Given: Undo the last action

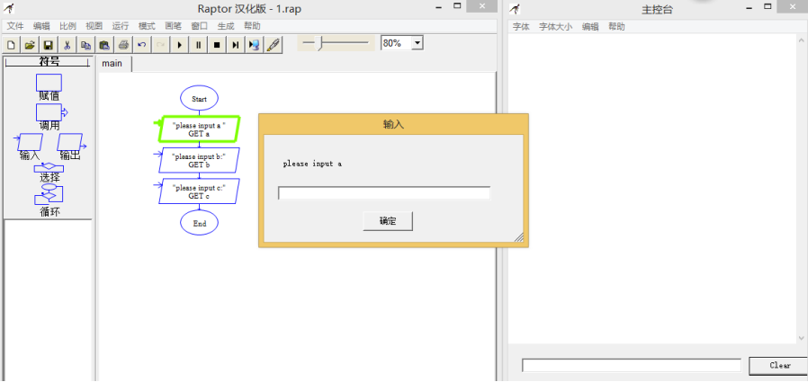Looking at the screenshot, I should click(141, 45).
